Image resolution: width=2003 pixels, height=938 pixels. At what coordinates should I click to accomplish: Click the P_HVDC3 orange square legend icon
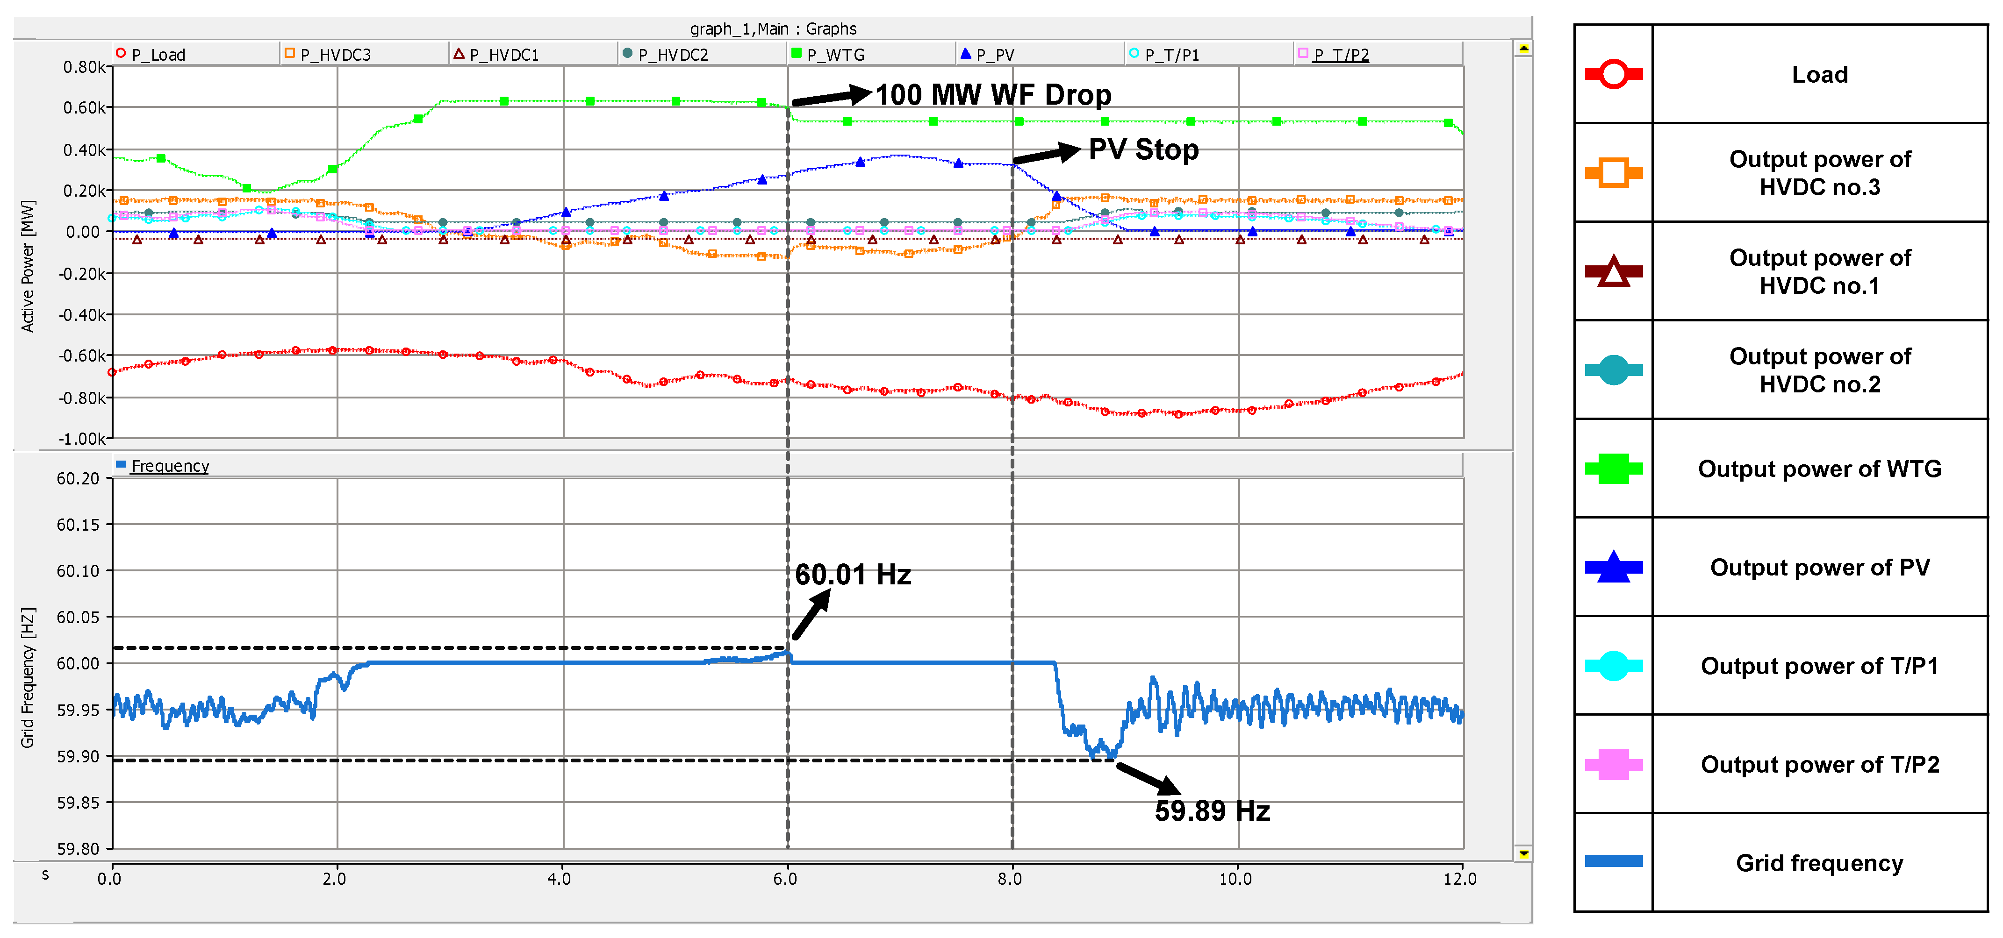(x=289, y=54)
